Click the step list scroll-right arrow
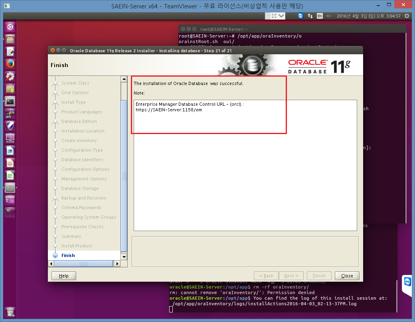Viewport: 415px width, 322px height. [117, 263]
